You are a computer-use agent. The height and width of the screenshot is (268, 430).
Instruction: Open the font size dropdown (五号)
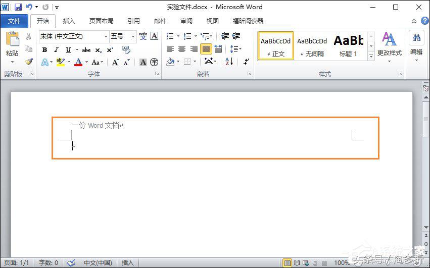(x=133, y=36)
